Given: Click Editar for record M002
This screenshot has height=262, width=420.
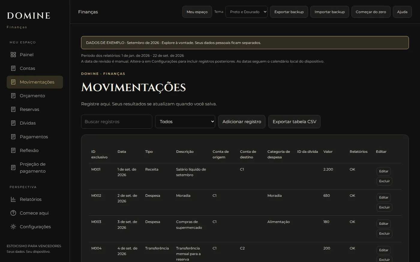Looking at the screenshot, I should 384,198.
